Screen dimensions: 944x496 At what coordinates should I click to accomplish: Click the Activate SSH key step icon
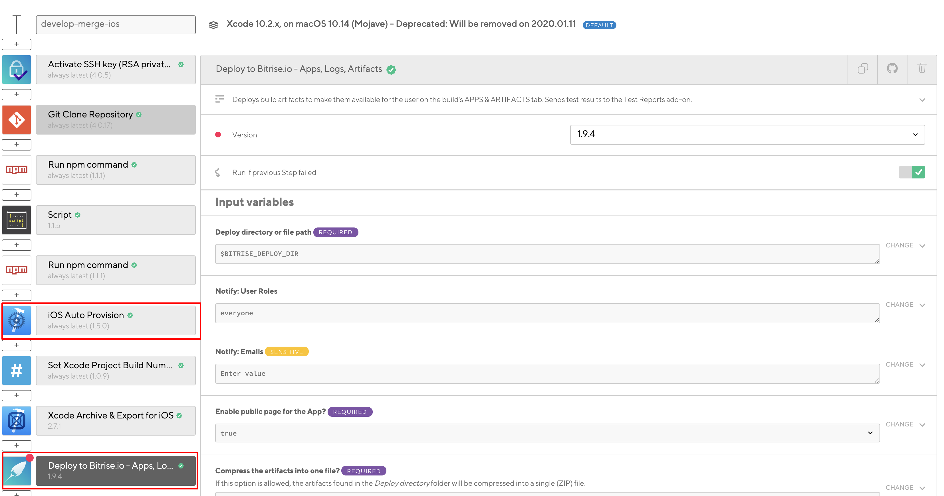point(17,70)
